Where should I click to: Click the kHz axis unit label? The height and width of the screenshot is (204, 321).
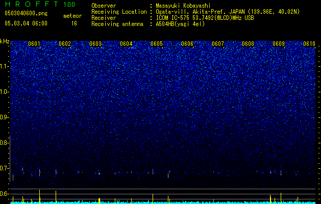coord(5,41)
